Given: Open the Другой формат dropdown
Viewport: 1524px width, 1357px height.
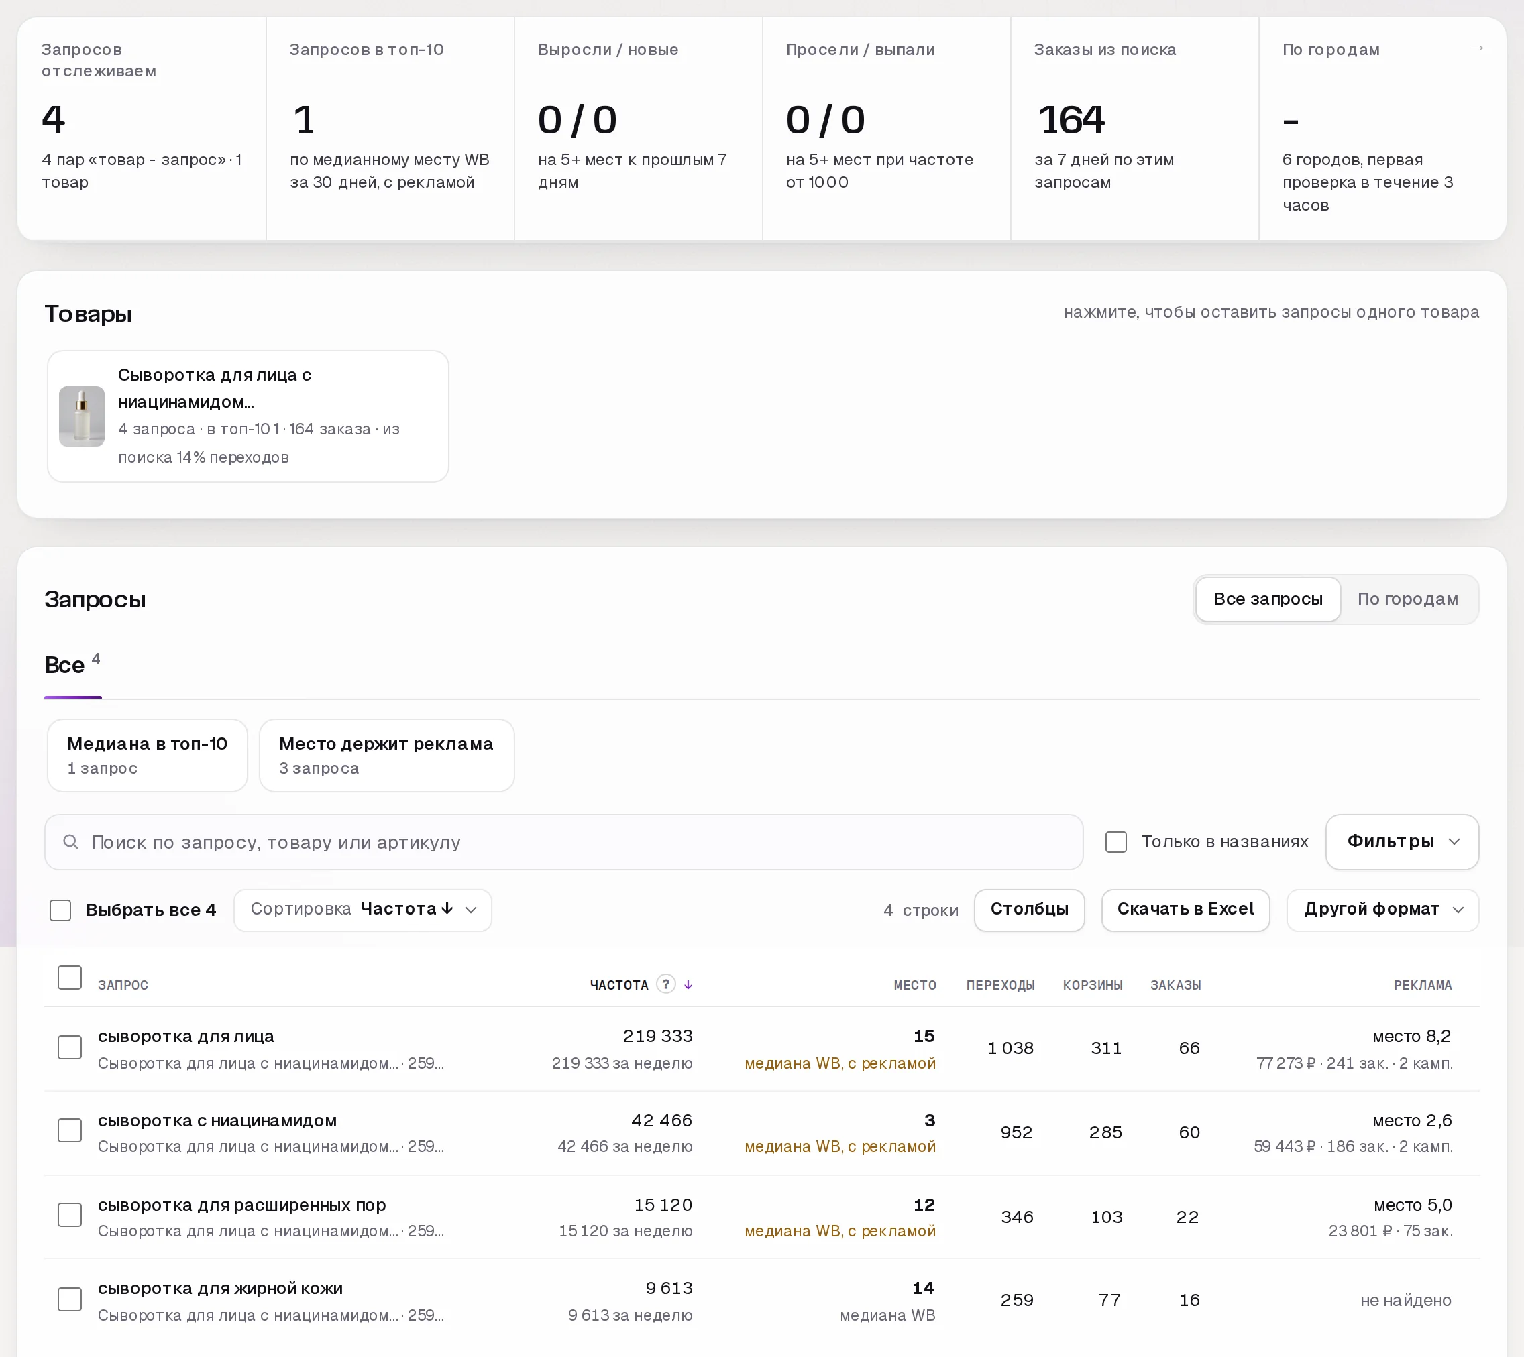Looking at the screenshot, I should pos(1382,910).
